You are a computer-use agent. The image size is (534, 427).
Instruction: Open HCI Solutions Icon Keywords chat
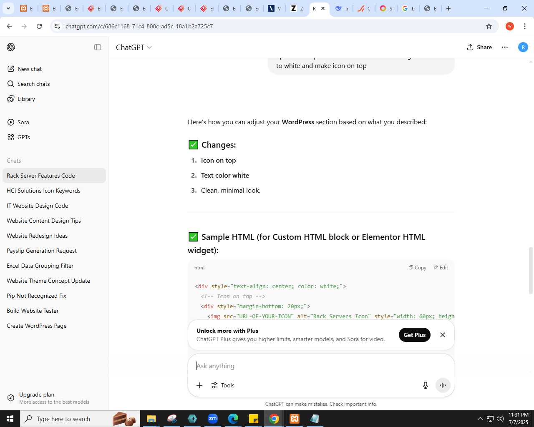tap(54, 191)
